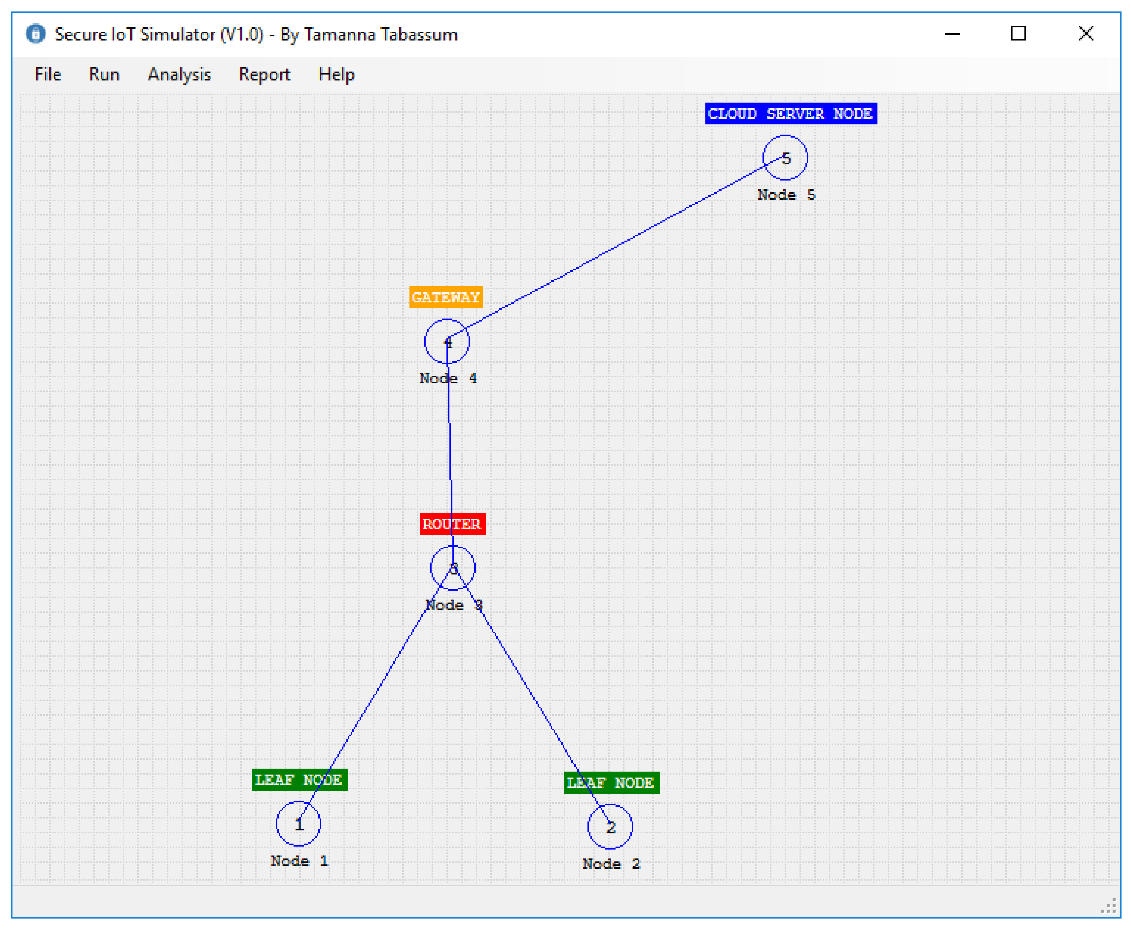Click the orange GATEWAY label
The image size is (1131, 934).
445,297
